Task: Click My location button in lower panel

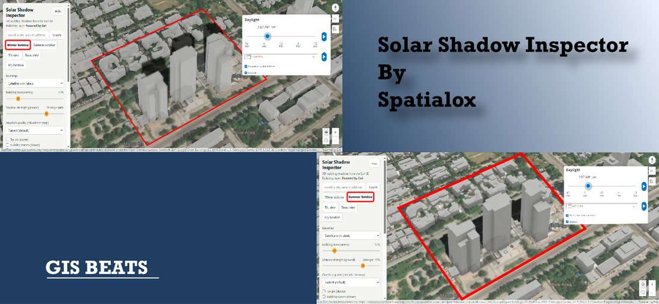Action: (x=332, y=217)
